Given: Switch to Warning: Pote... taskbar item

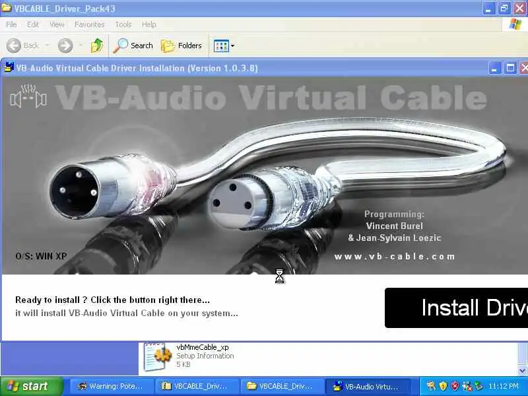Looking at the screenshot, I should pos(111,386).
